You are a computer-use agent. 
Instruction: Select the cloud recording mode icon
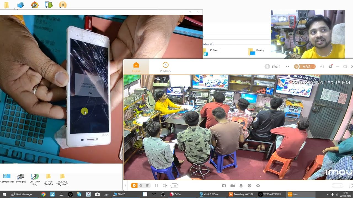pos(141,186)
